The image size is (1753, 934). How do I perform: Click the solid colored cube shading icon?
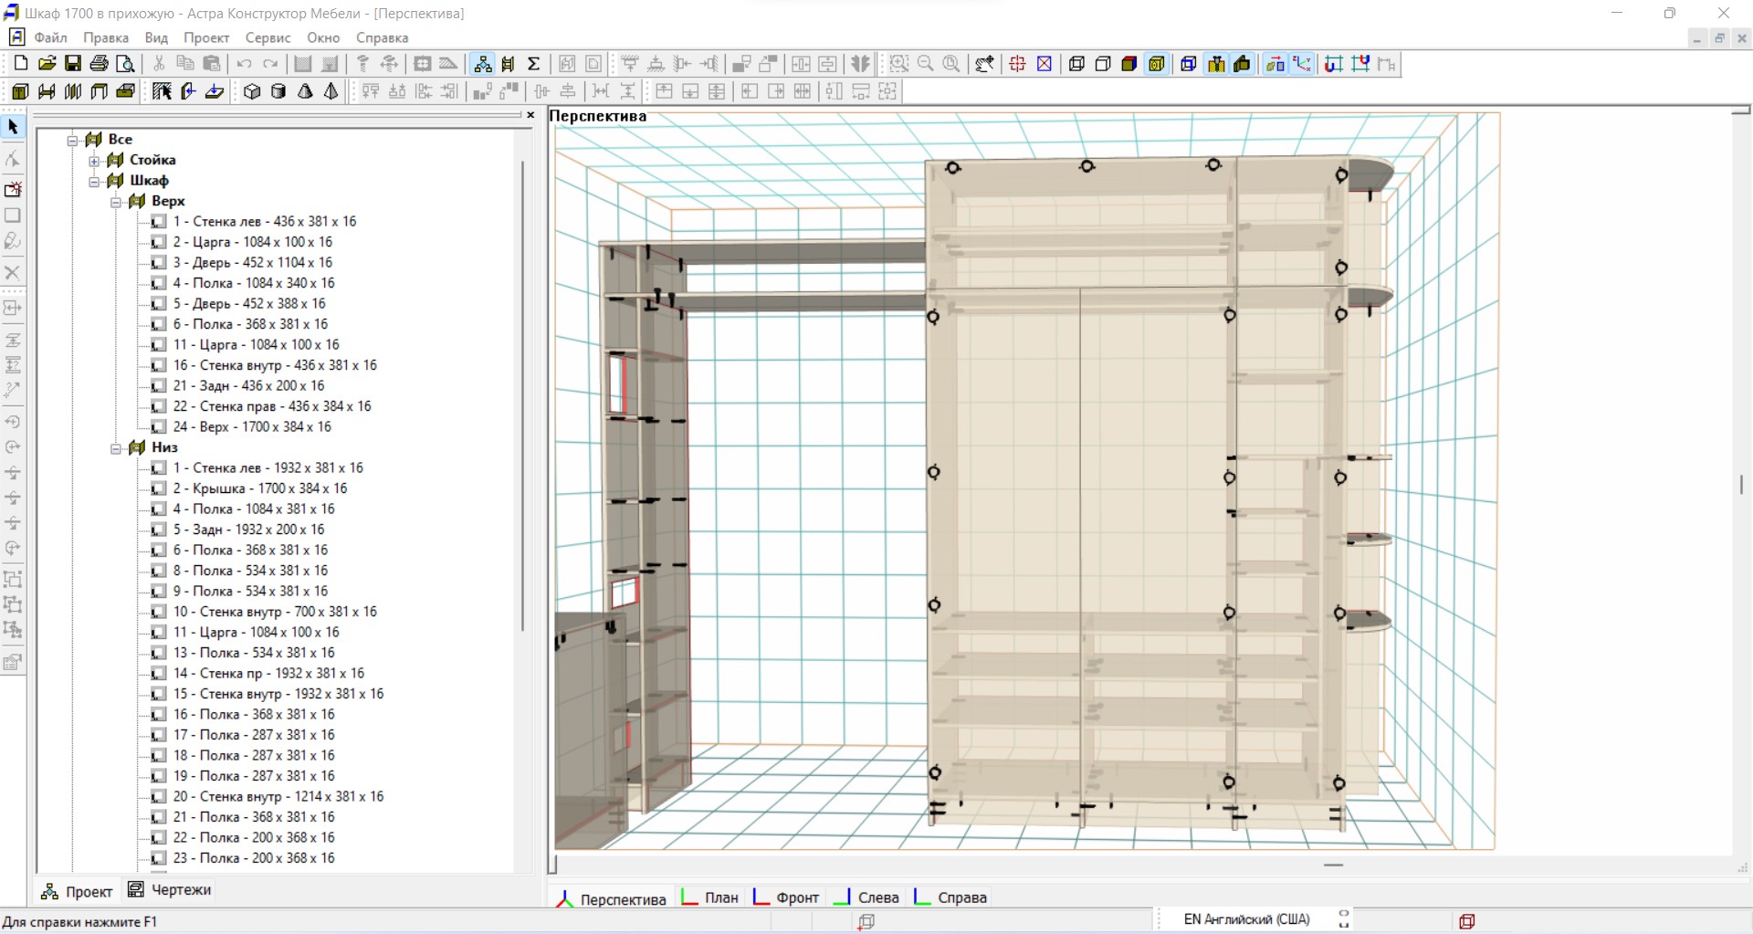(x=1129, y=63)
